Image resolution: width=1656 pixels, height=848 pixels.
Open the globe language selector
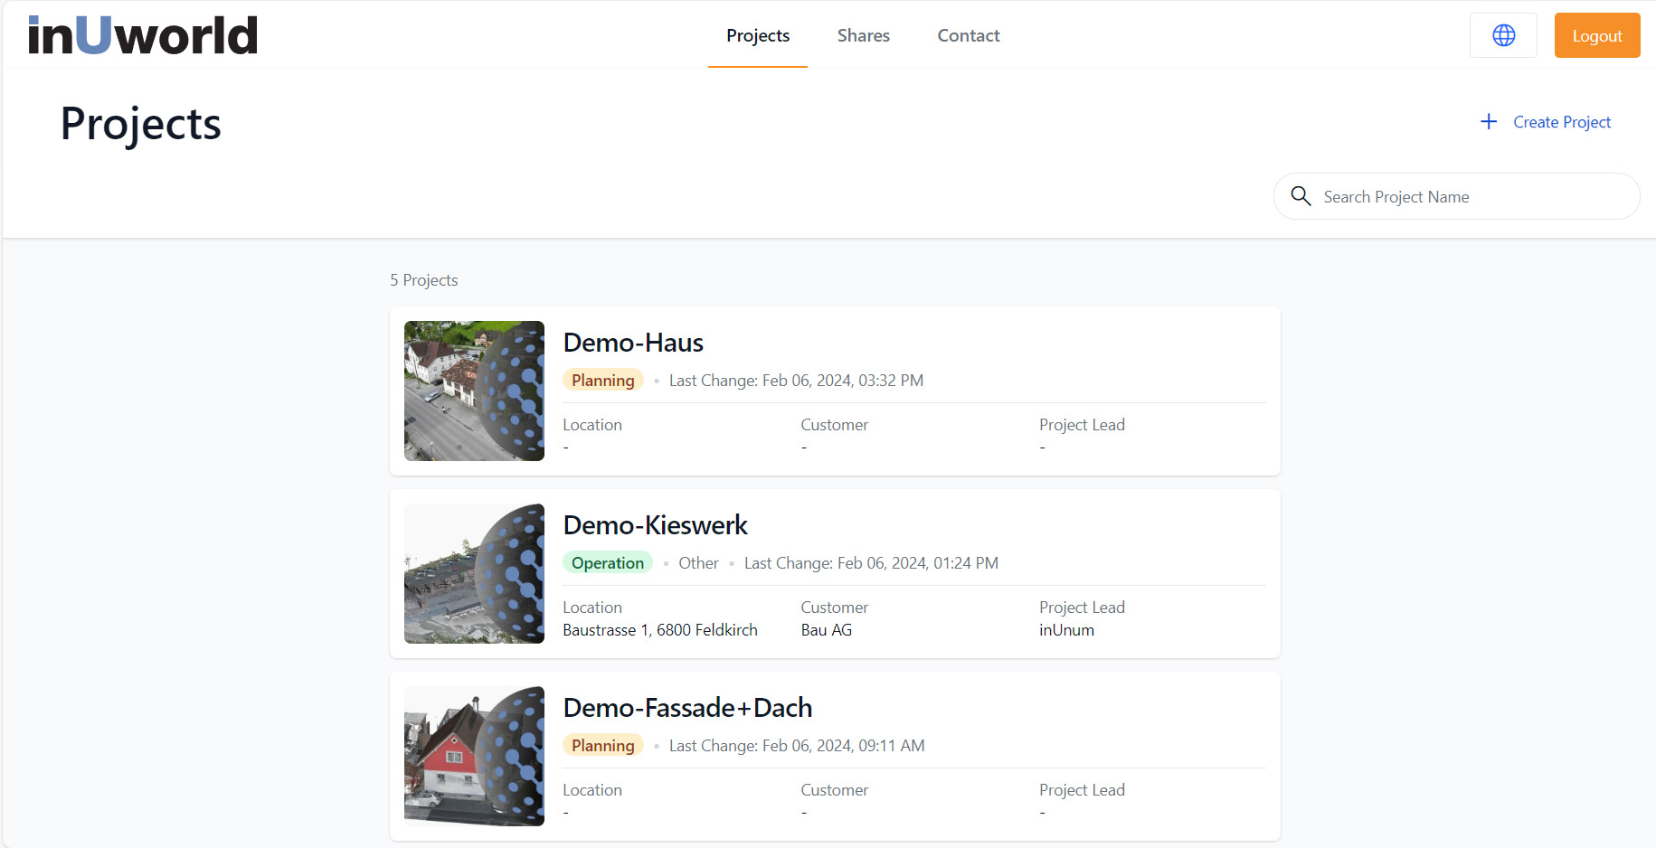(1503, 35)
